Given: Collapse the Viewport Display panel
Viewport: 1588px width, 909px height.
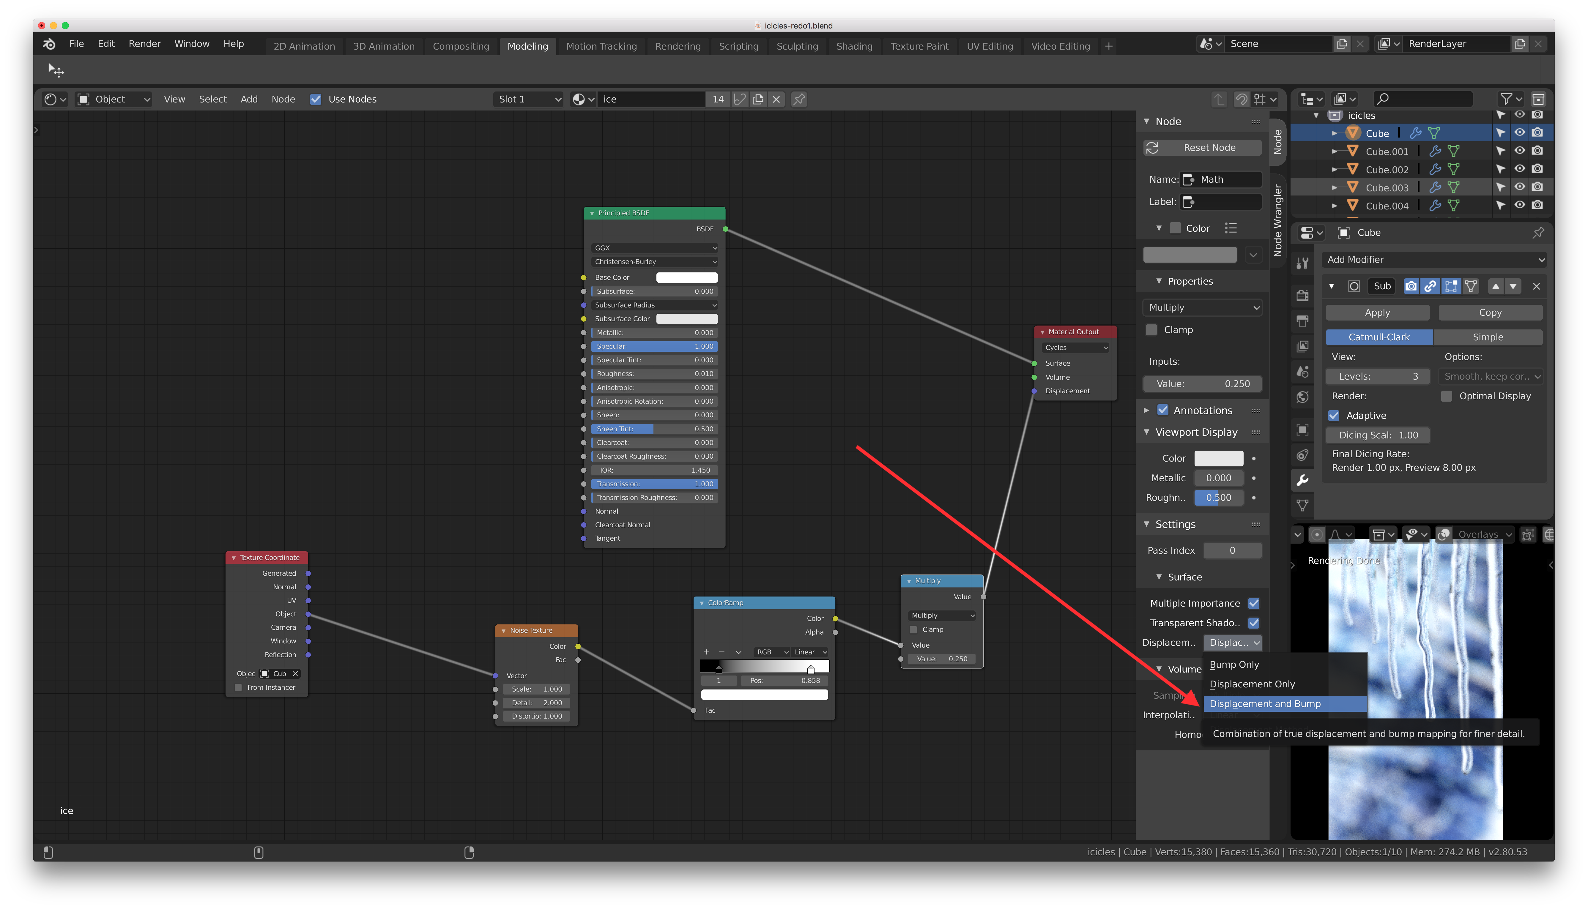Looking at the screenshot, I should (x=1146, y=432).
